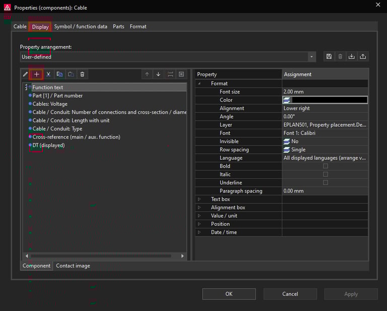Move property up with arrow icon

pos(147,74)
